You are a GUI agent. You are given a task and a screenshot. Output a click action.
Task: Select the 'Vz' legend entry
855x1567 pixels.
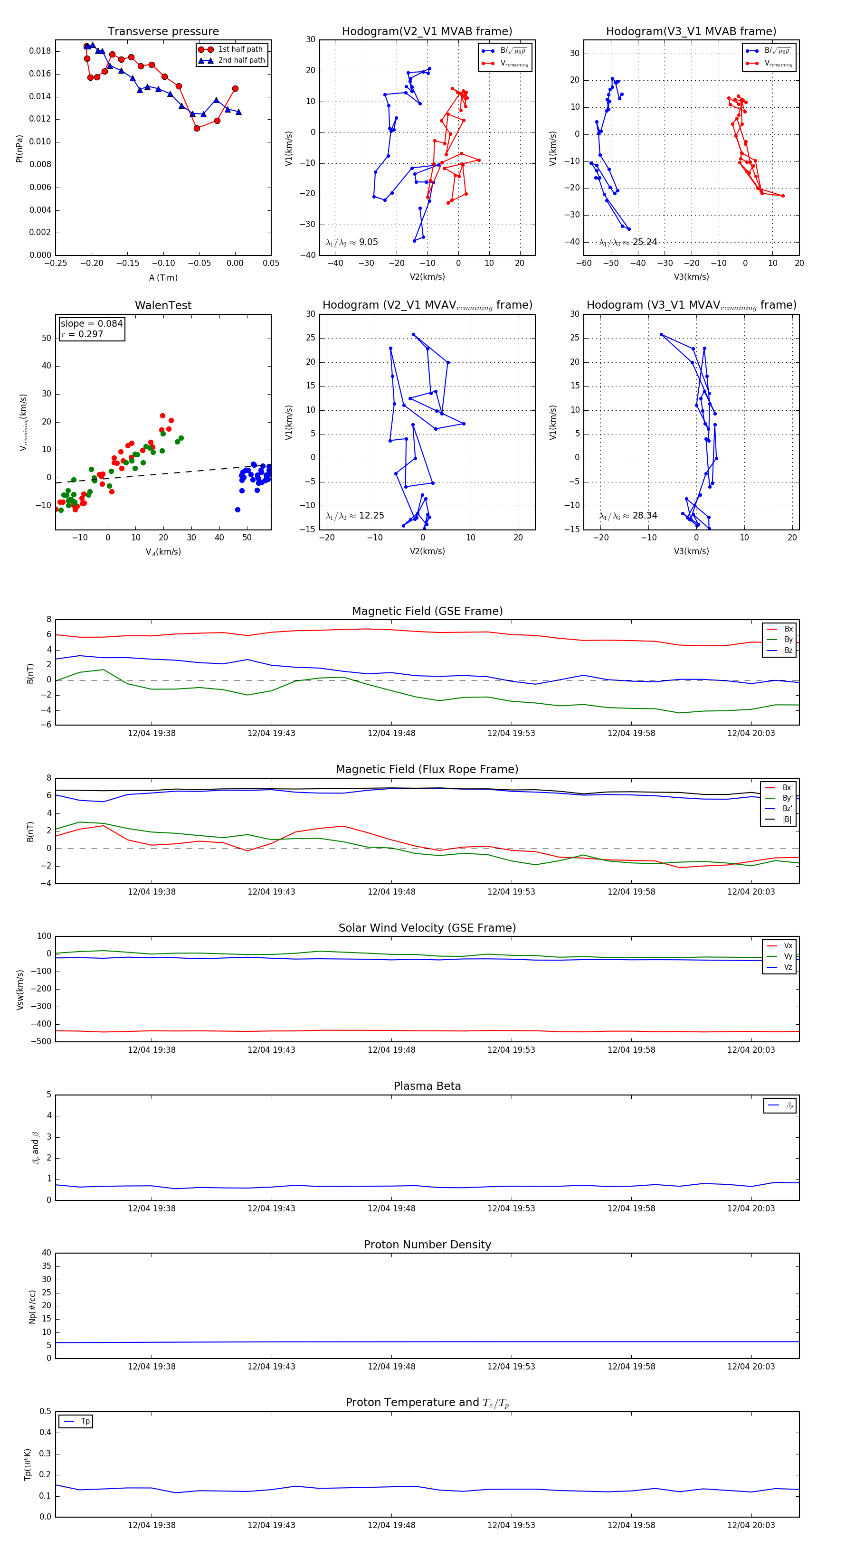coord(779,967)
